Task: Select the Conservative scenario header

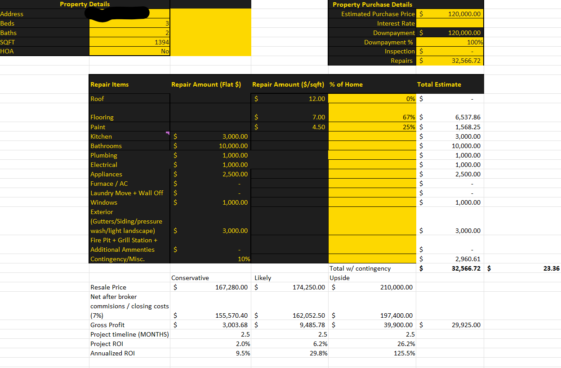Action: [190, 278]
